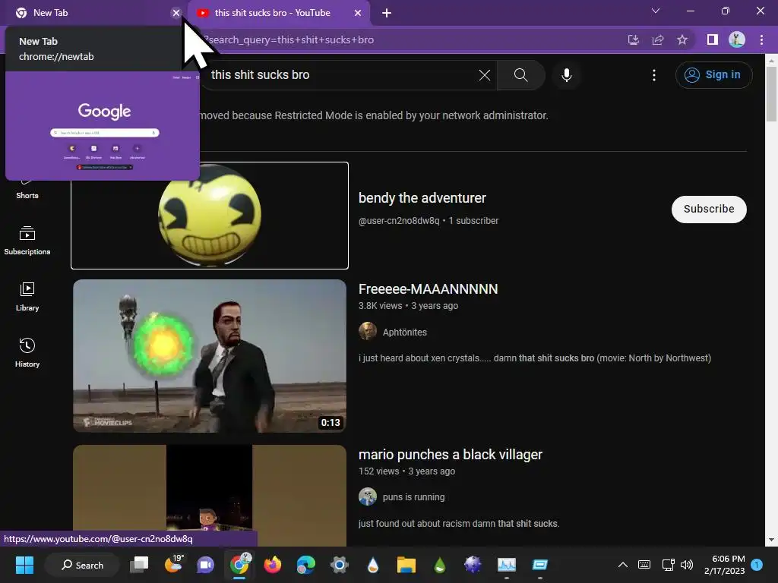Open the touch keyboard tray icon

[x=644, y=565]
